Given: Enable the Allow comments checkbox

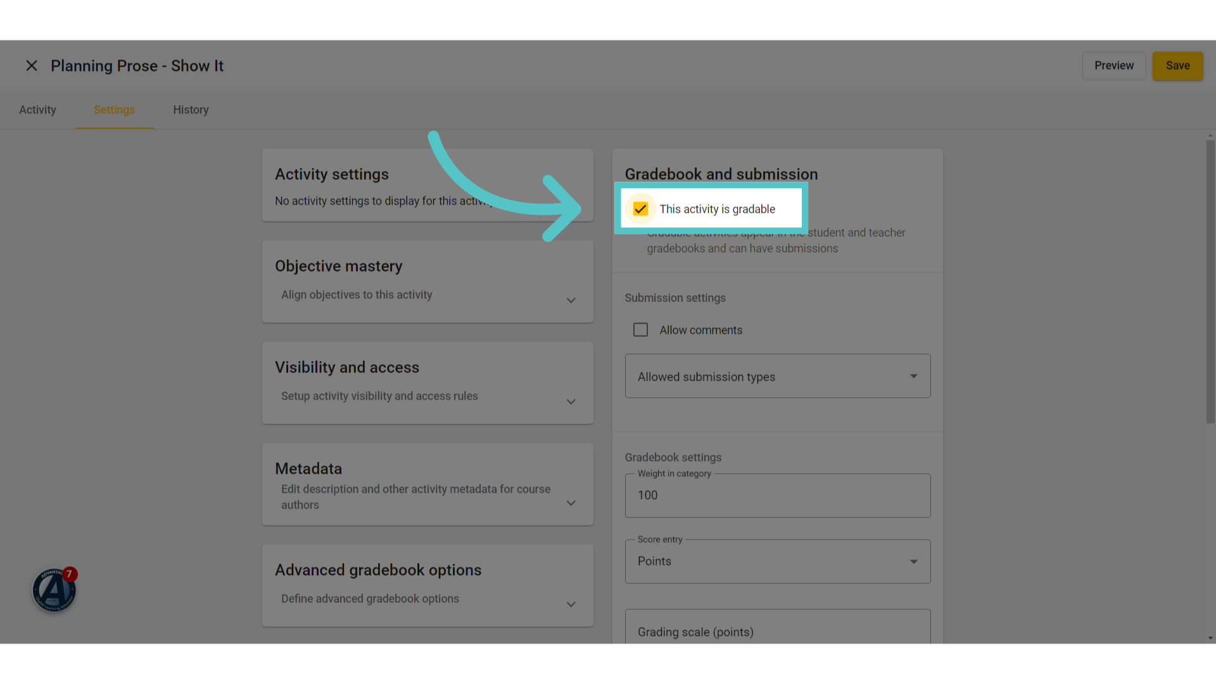Looking at the screenshot, I should [640, 330].
